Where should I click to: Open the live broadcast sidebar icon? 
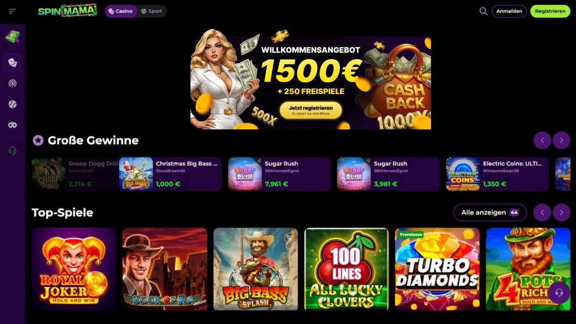click(13, 83)
